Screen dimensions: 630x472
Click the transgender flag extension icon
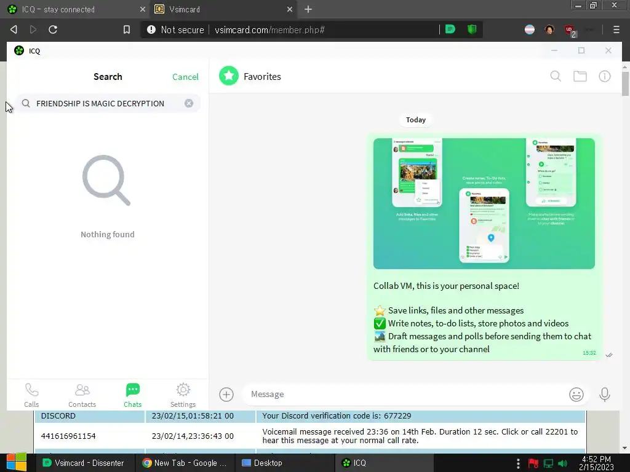[530, 29]
